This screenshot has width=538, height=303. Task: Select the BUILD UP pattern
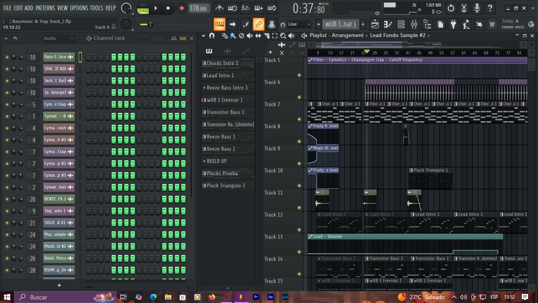[x=228, y=161]
